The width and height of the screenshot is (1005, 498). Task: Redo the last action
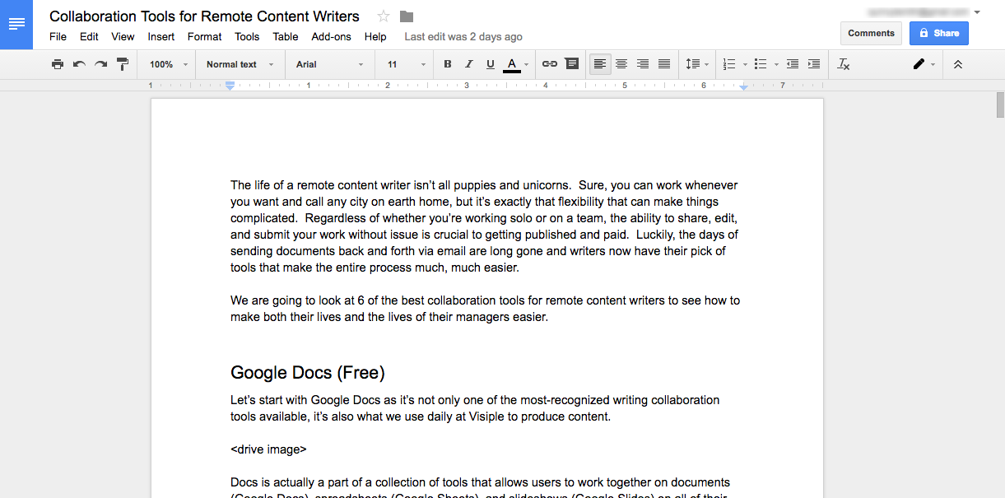pyautogui.click(x=100, y=64)
